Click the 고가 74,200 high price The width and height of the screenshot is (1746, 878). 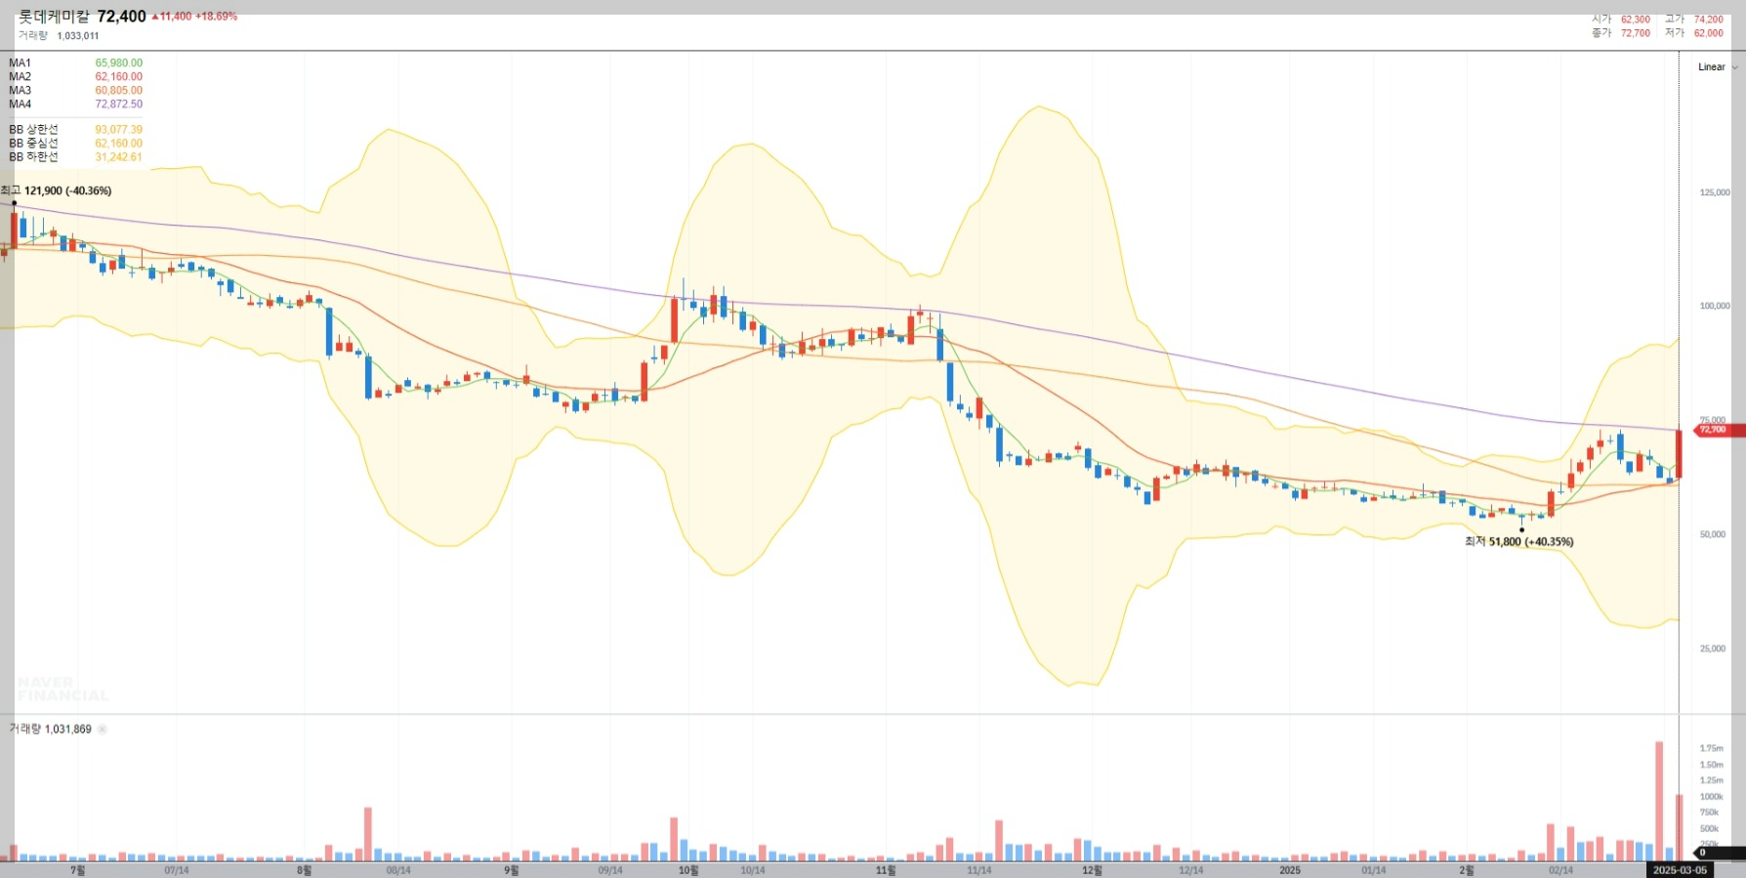(x=1694, y=20)
